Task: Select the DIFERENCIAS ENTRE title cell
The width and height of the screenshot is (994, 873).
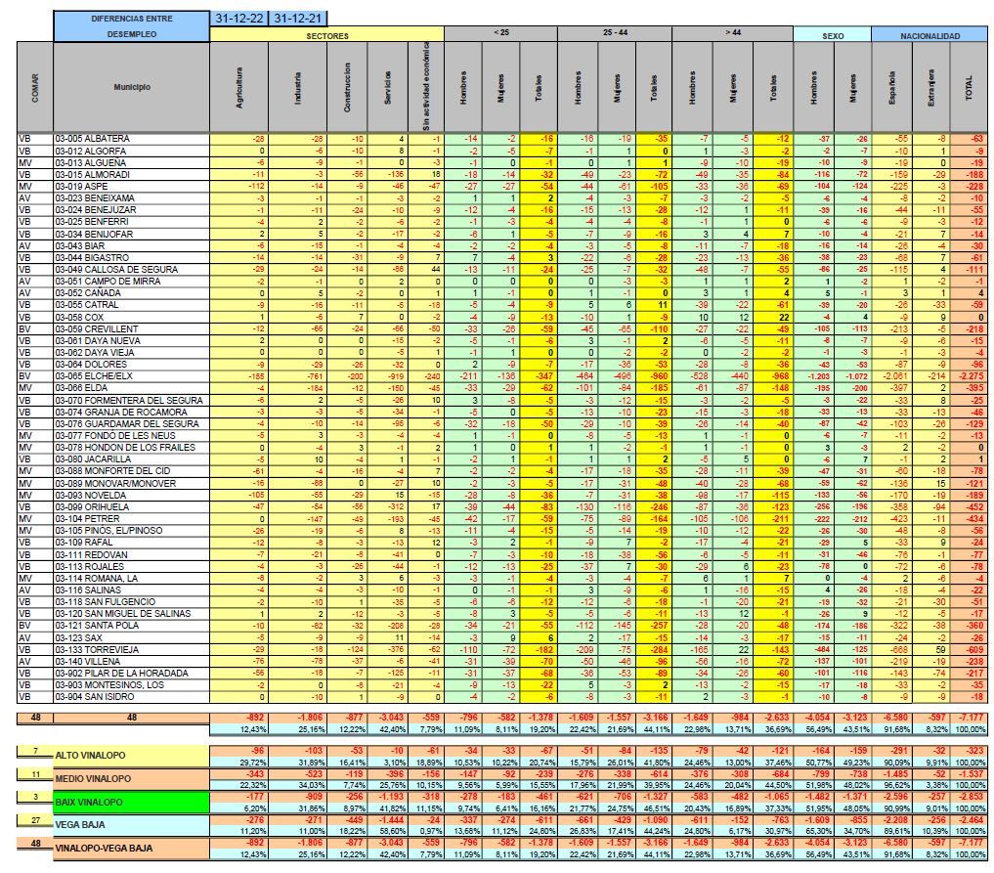Action: (x=131, y=19)
